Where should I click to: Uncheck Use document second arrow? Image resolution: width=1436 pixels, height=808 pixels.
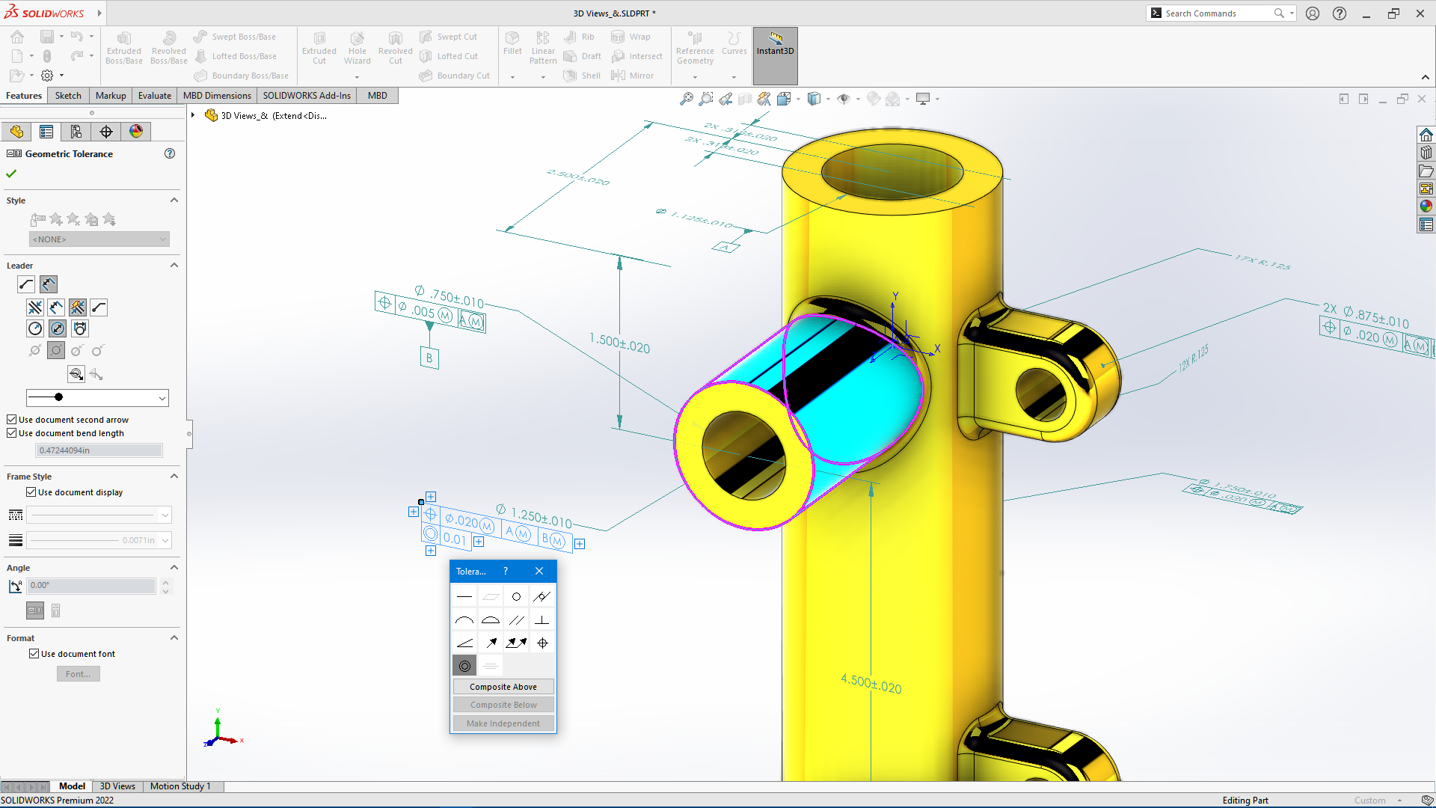[11, 420]
